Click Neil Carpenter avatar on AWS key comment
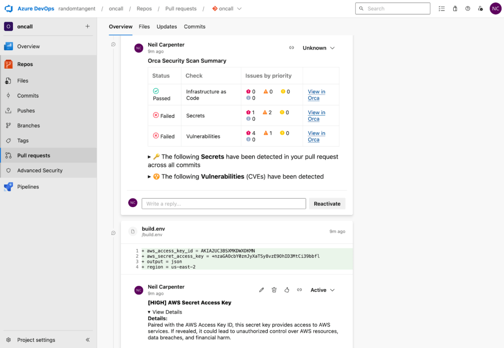 pos(139,290)
